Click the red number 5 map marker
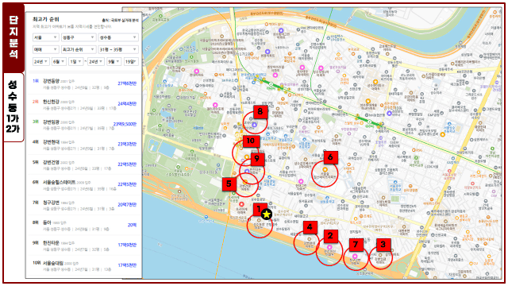508x286 pixels. coord(229,184)
